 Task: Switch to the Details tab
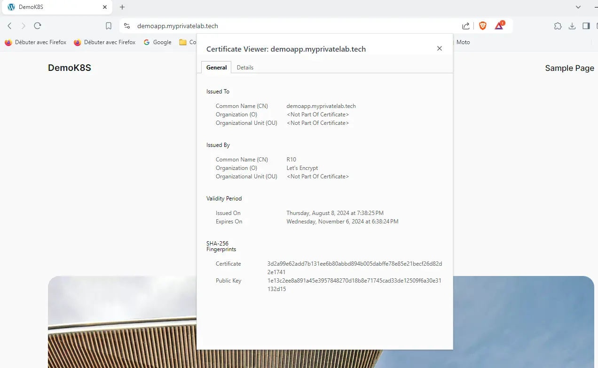(x=245, y=68)
